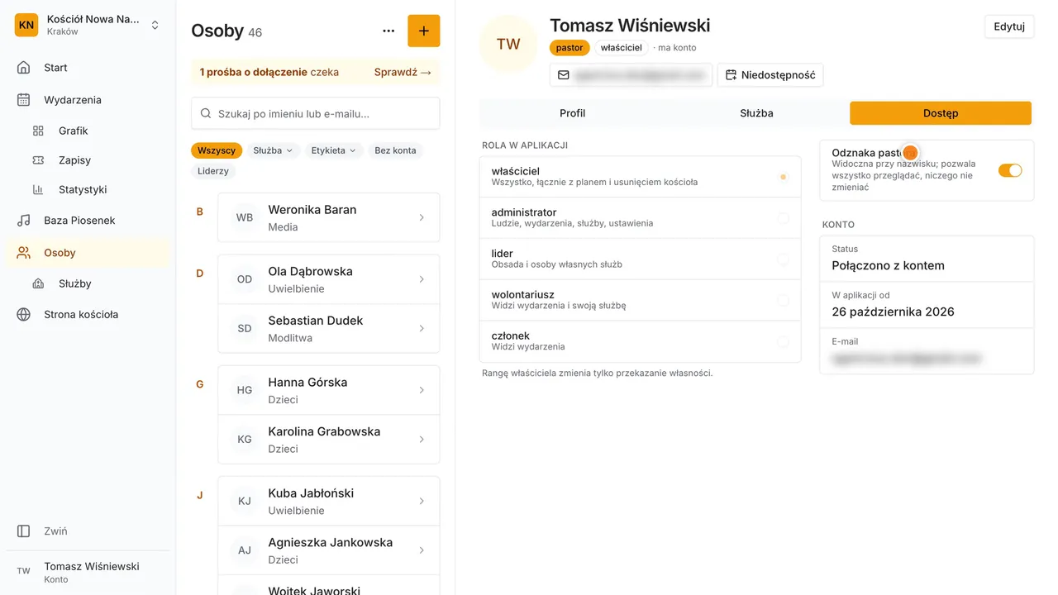Select the Wszyscy filter chip

pyautogui.click(x=217, y=150)
